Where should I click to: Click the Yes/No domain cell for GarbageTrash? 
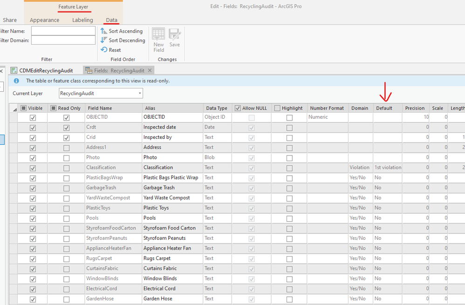(x=361, y=188)
